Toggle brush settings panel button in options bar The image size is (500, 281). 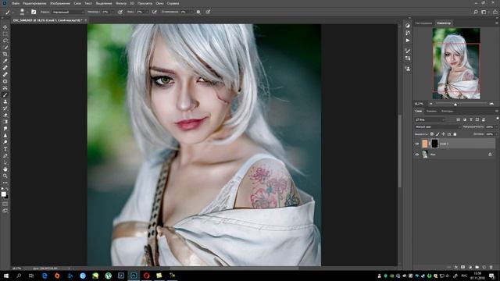click(34, 12)
